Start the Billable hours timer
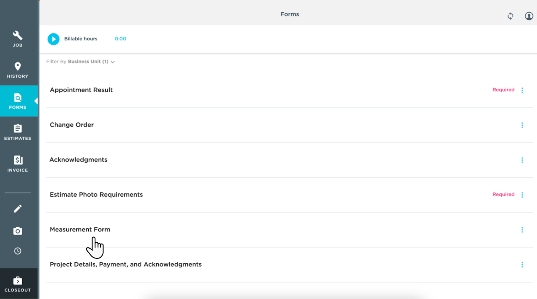The image size is (537, 299). (x=53, y=39)
